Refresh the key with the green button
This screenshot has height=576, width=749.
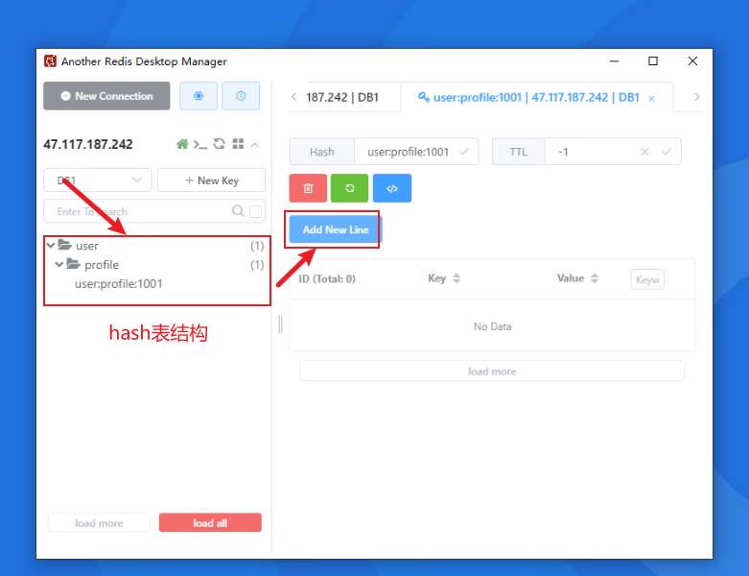350,188
